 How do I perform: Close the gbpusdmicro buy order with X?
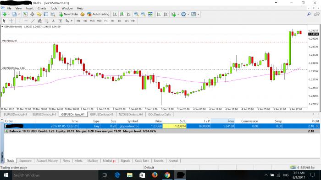tap(317, 126)
